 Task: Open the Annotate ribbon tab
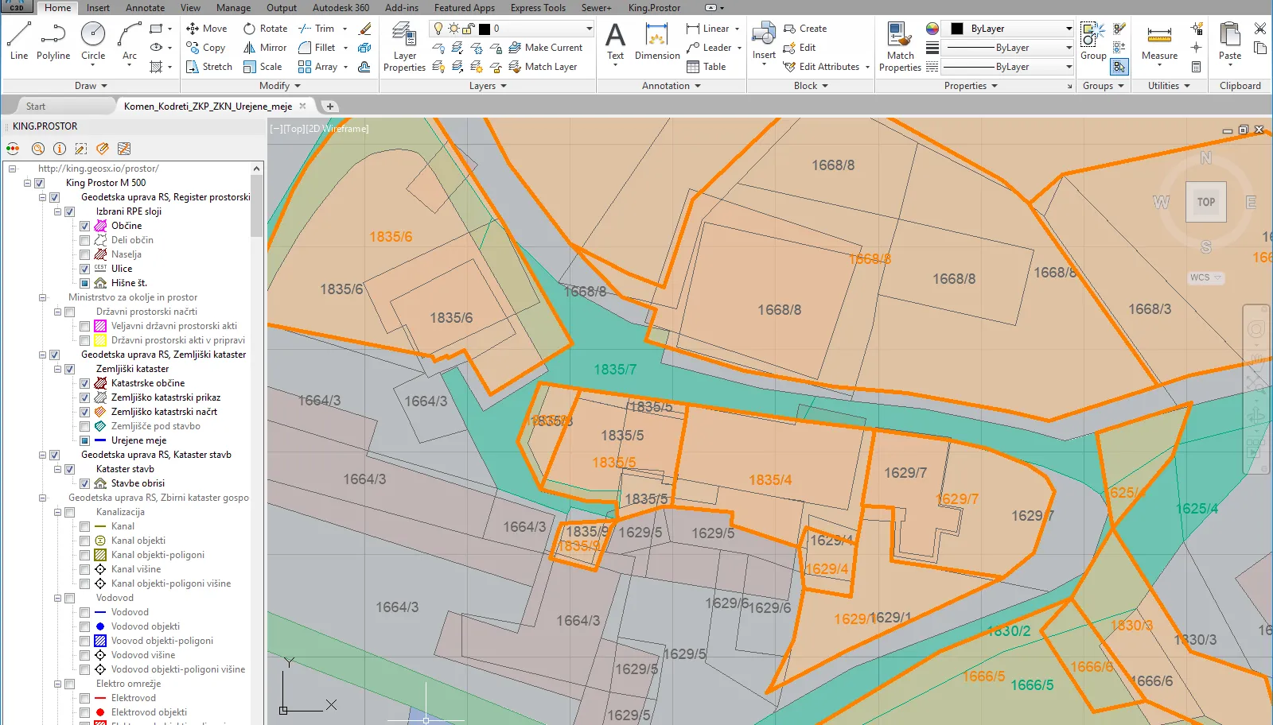145,8
